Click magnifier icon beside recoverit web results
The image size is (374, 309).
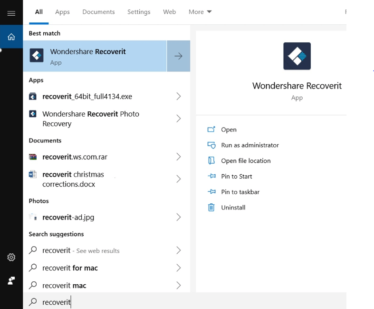pyautogui.click(x=33, y=250)
